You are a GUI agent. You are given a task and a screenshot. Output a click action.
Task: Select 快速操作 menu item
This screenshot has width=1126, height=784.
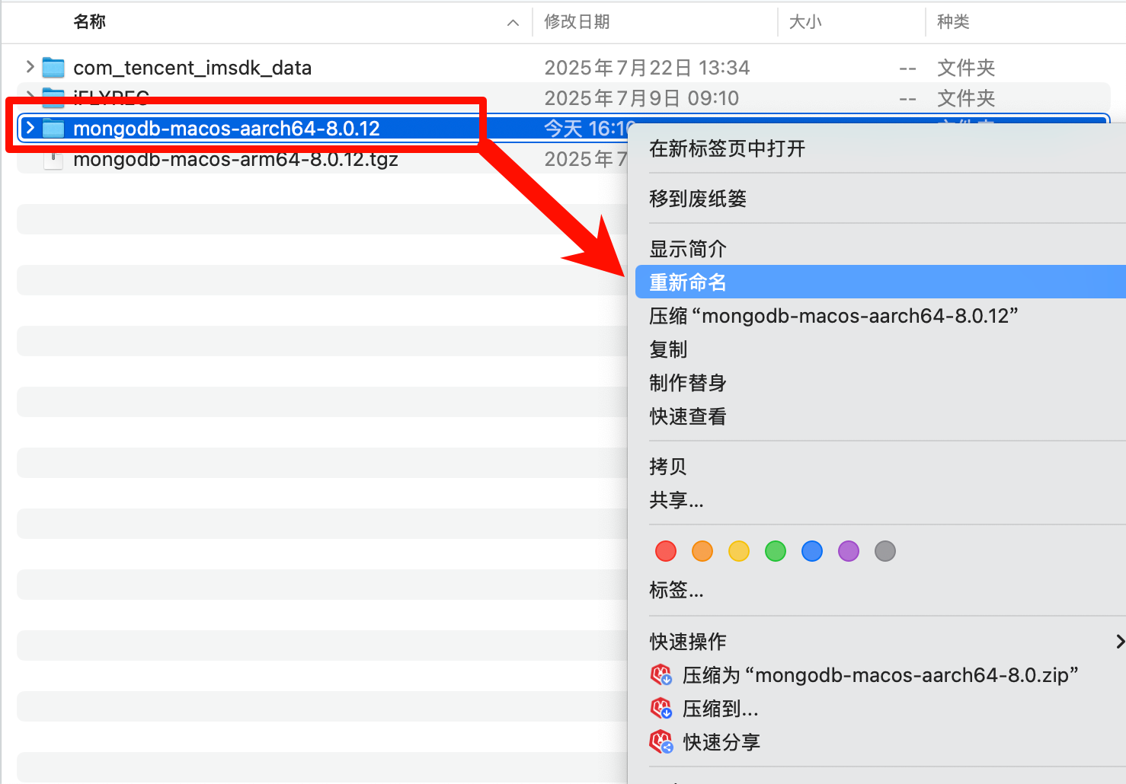688,642
